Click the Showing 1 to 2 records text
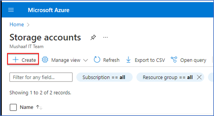Screen dimensions: 214x116 pos(40,93)
